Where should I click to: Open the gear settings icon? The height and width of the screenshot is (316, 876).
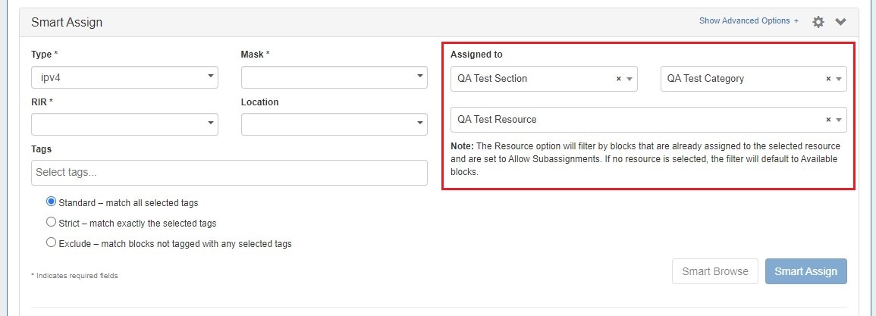click(x=818, y=22)
